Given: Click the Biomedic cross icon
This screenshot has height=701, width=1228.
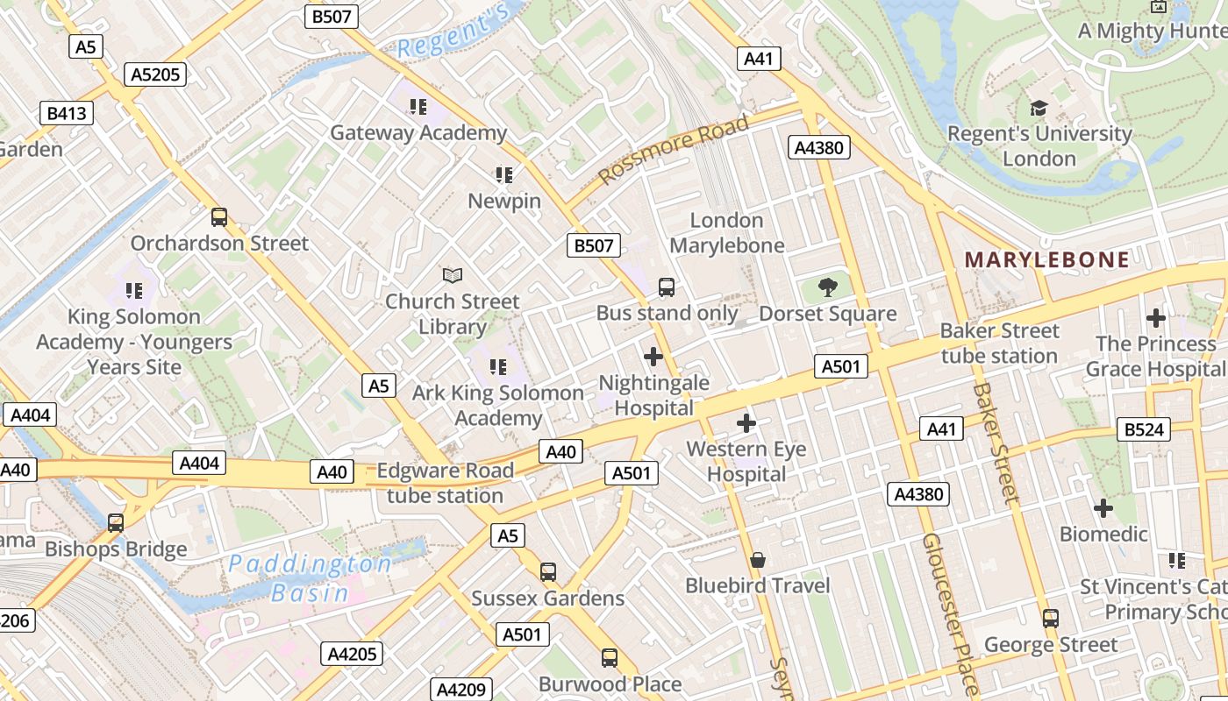Looking at the screenshot, I should [1103, 507].
